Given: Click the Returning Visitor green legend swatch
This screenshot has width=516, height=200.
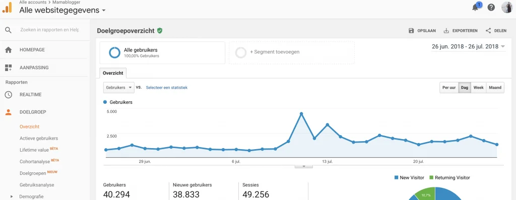Looking at the screenshot, I should 431,178.
